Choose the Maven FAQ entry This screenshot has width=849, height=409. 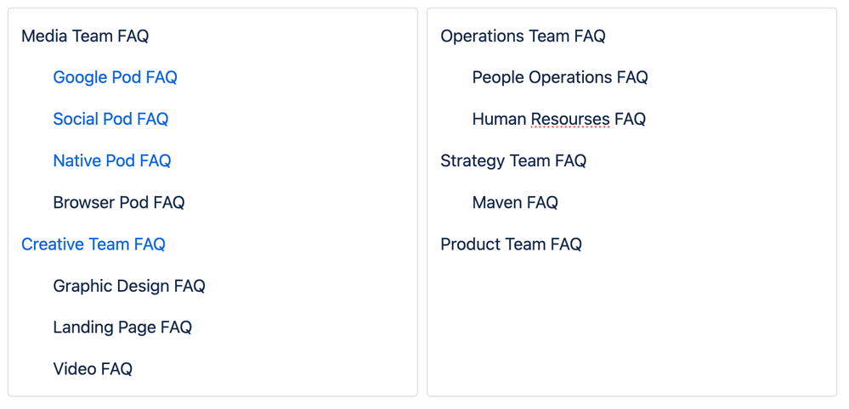tap(515, 203)
